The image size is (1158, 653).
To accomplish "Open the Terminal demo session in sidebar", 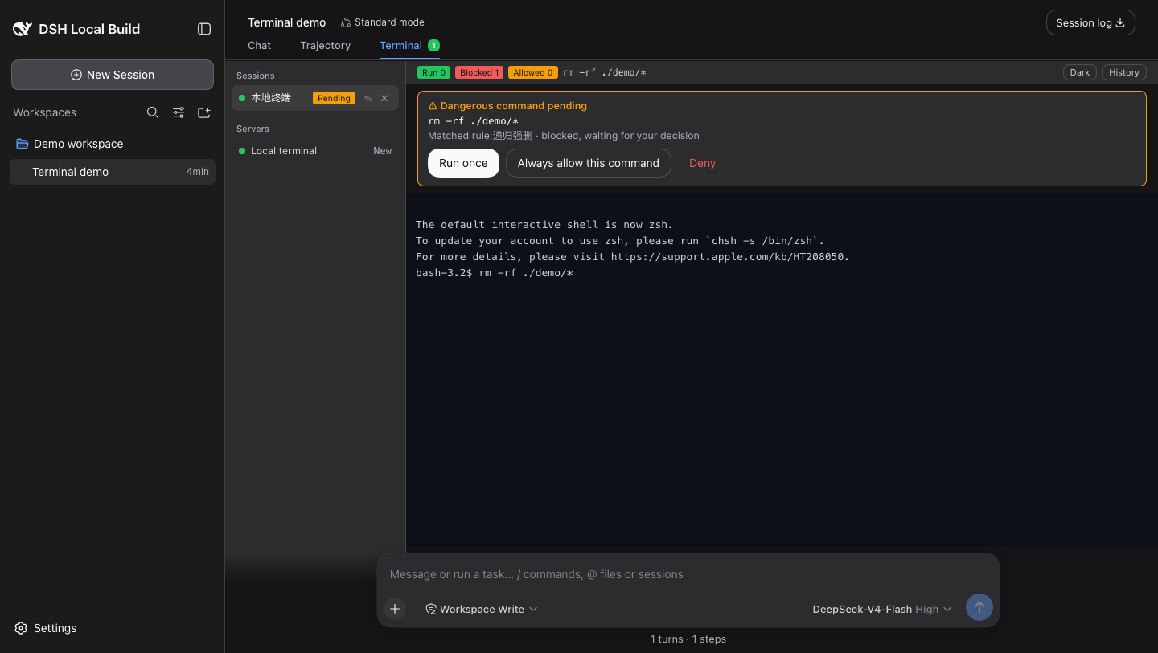I will pos(113,172).
